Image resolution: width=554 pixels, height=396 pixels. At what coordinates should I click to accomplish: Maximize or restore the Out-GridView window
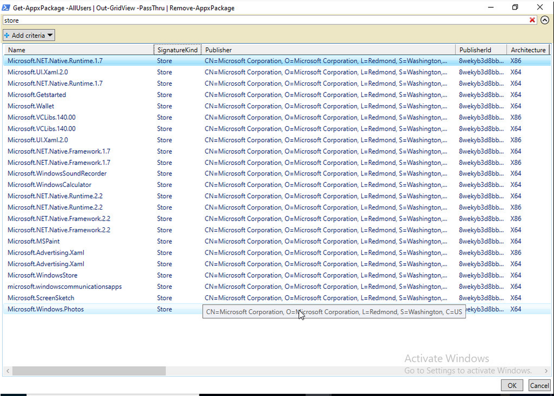[515, 7]
